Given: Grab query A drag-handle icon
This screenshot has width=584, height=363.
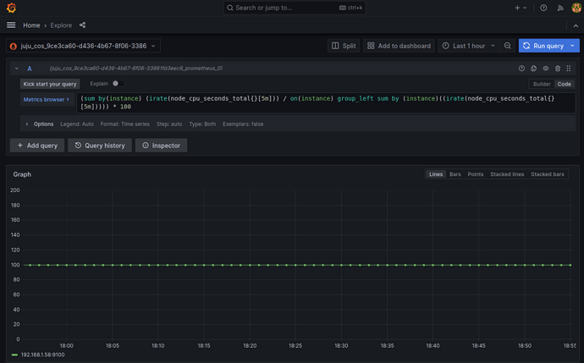Looking at the screenshot, I should 569,69.
